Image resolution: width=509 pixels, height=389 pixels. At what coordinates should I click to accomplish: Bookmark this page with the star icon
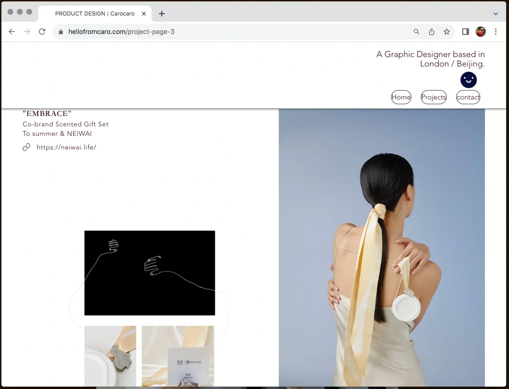(447, 32)
